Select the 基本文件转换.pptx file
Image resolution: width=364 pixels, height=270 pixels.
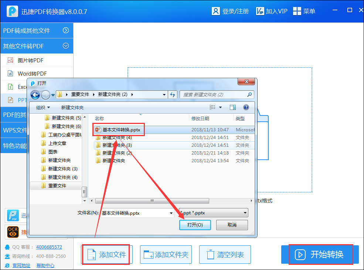(121, 130)
